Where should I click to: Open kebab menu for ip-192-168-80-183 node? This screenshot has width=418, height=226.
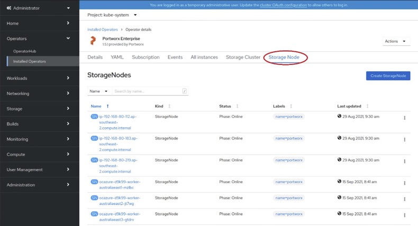pyautogui.click(x=404, y=139)
